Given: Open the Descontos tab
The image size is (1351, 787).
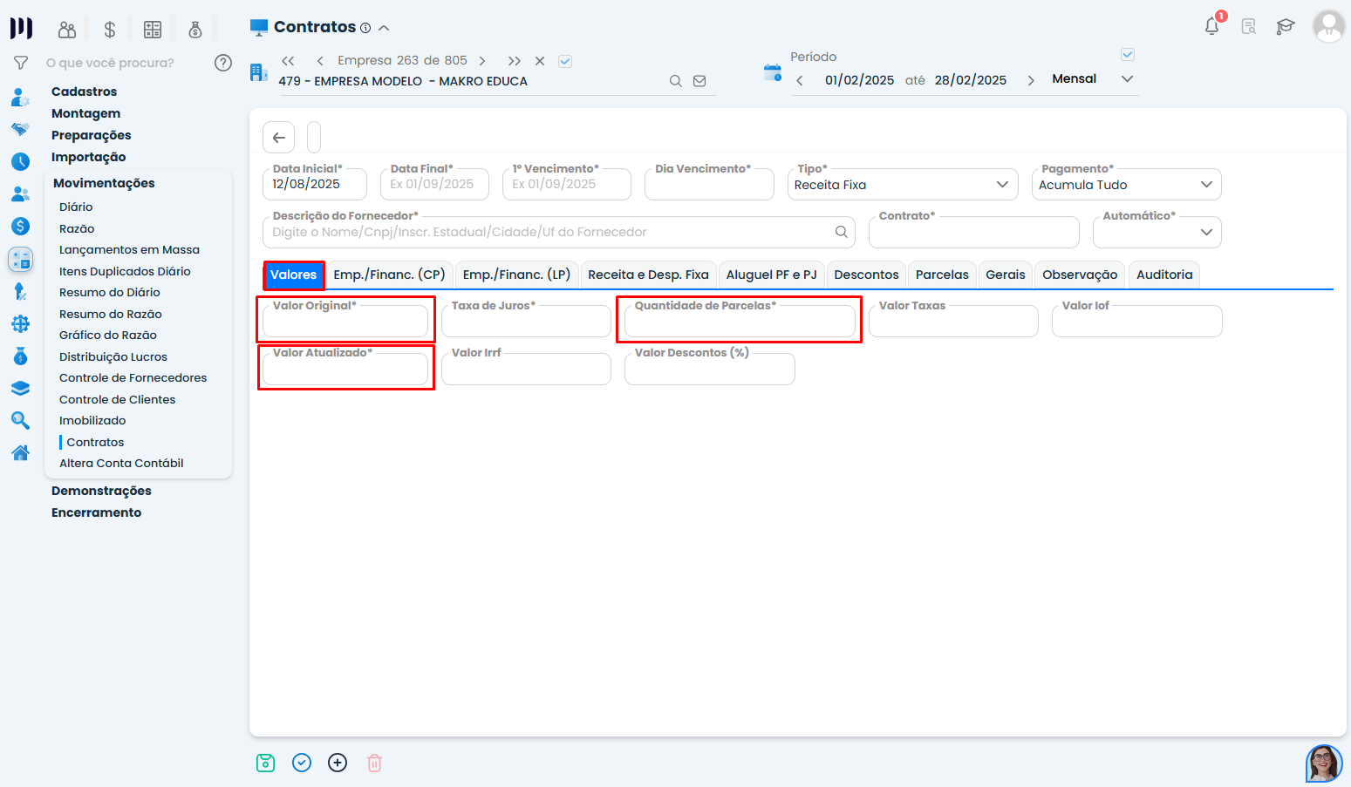Looking at the screenshot, I should [x=865, y=275].
